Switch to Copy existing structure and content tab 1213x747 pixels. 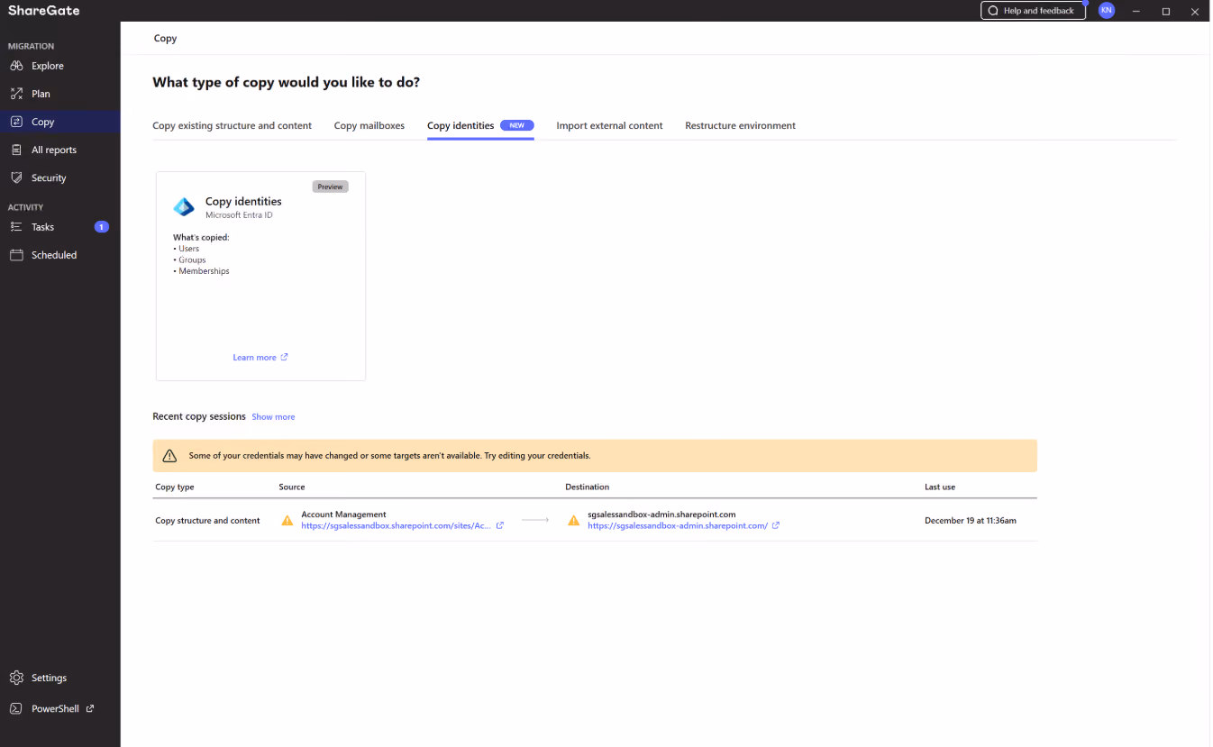233,125
